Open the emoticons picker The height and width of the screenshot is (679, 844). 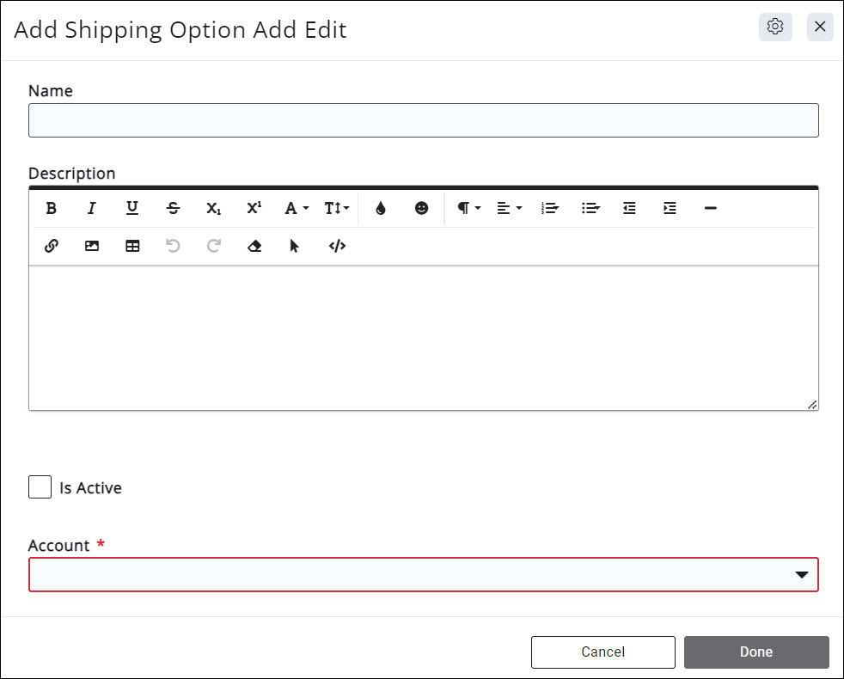pos(421,208)
